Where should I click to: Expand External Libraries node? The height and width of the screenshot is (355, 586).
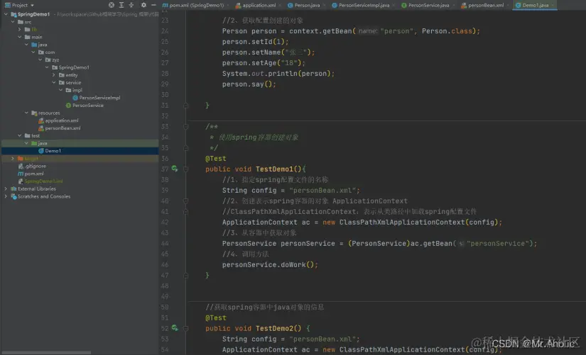pos(6,188)
